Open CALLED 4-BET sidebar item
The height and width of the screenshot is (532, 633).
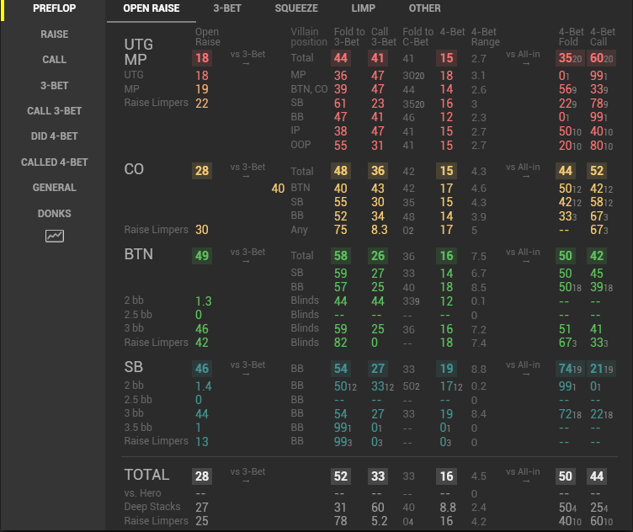55,162
